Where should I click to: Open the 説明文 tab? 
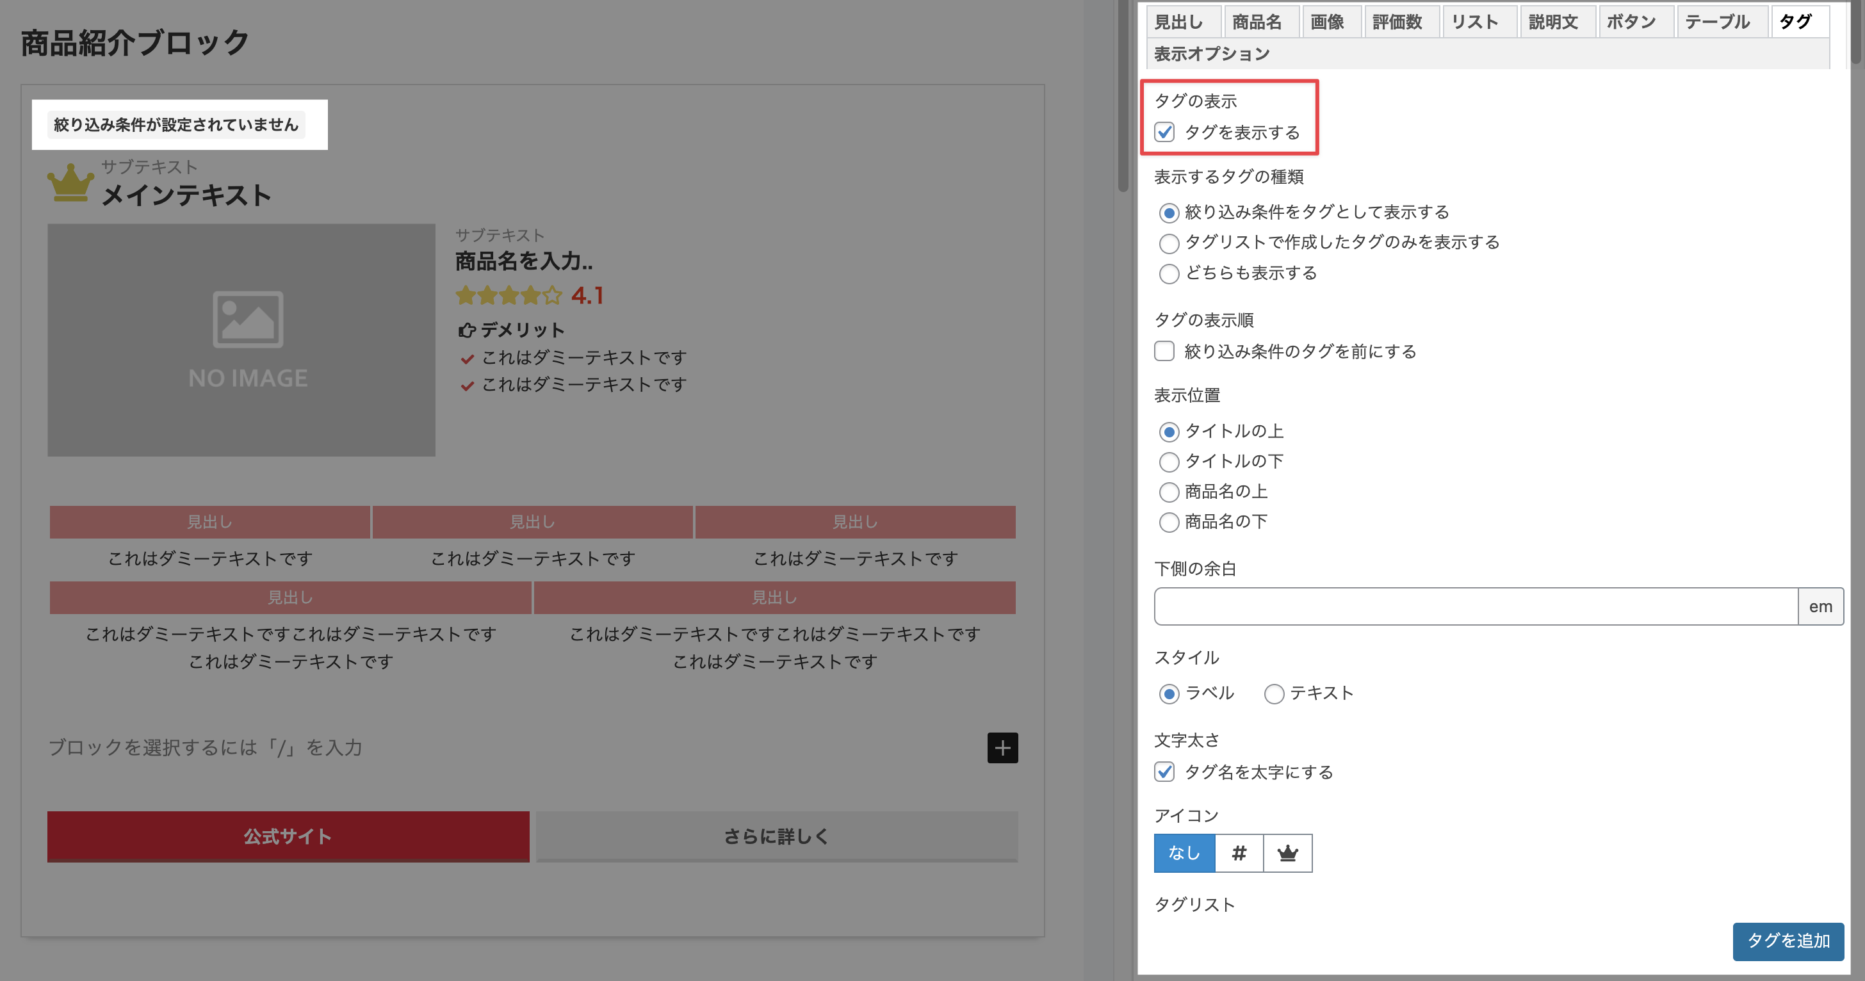pos(1559,22)
